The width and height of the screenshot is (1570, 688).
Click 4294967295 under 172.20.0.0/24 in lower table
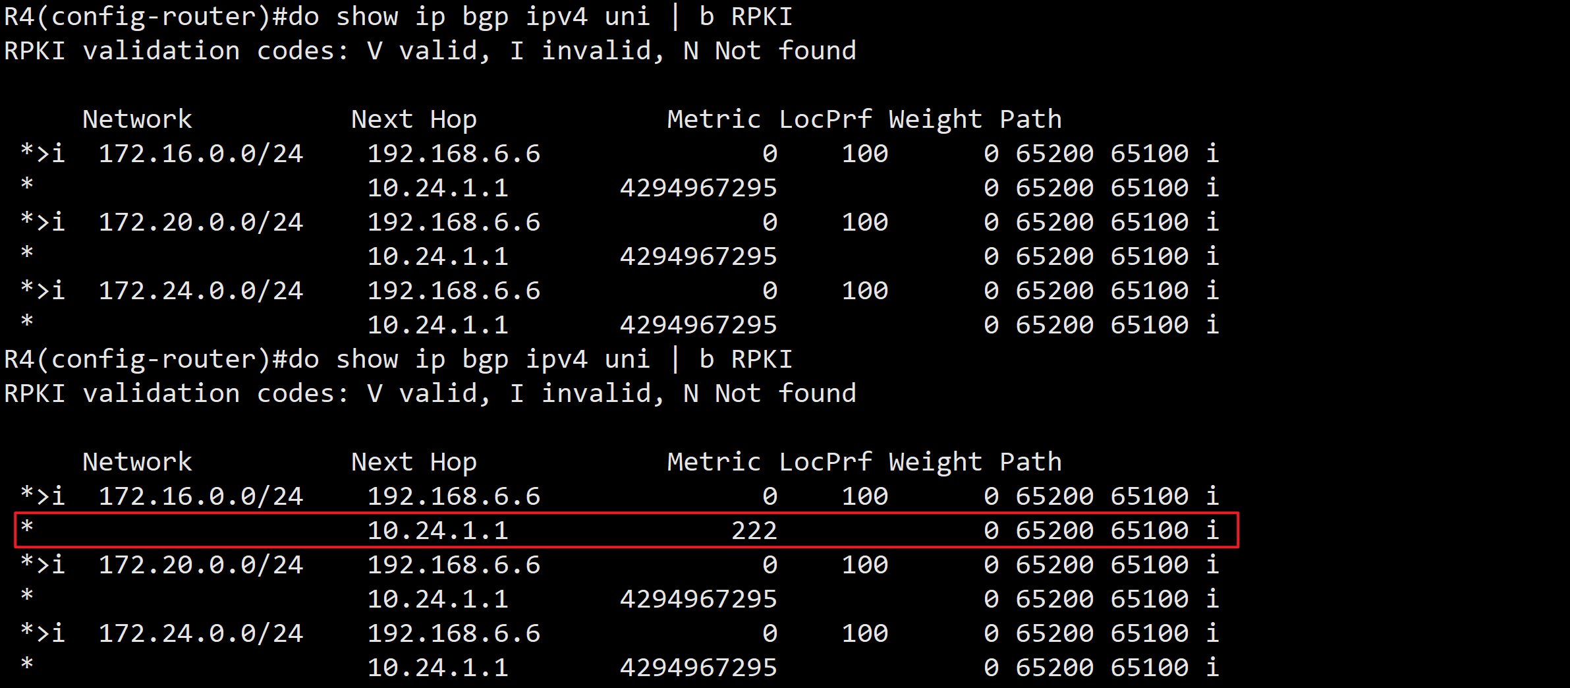pyautogui.click(x=699, y=599)
